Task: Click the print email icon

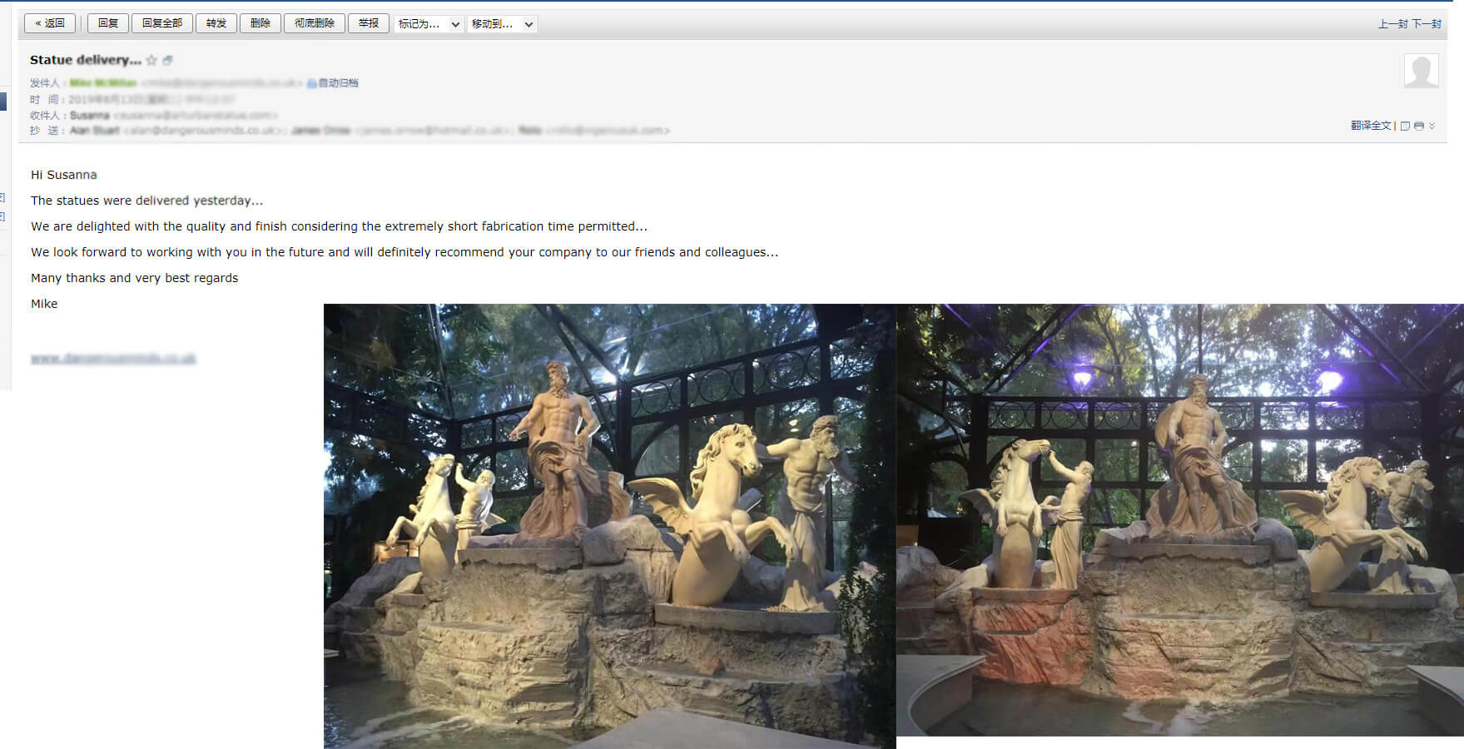Action: pos(1418,126)
